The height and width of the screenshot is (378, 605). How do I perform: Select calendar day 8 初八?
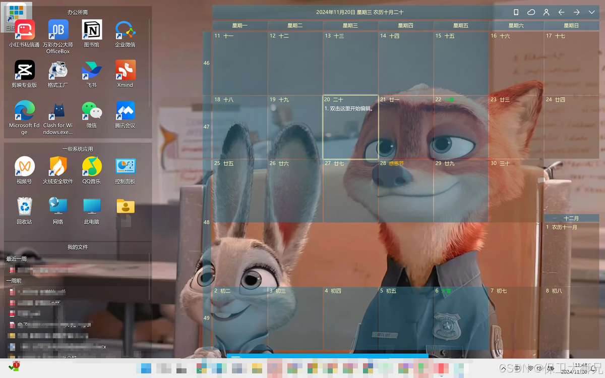tap(572, 318)
